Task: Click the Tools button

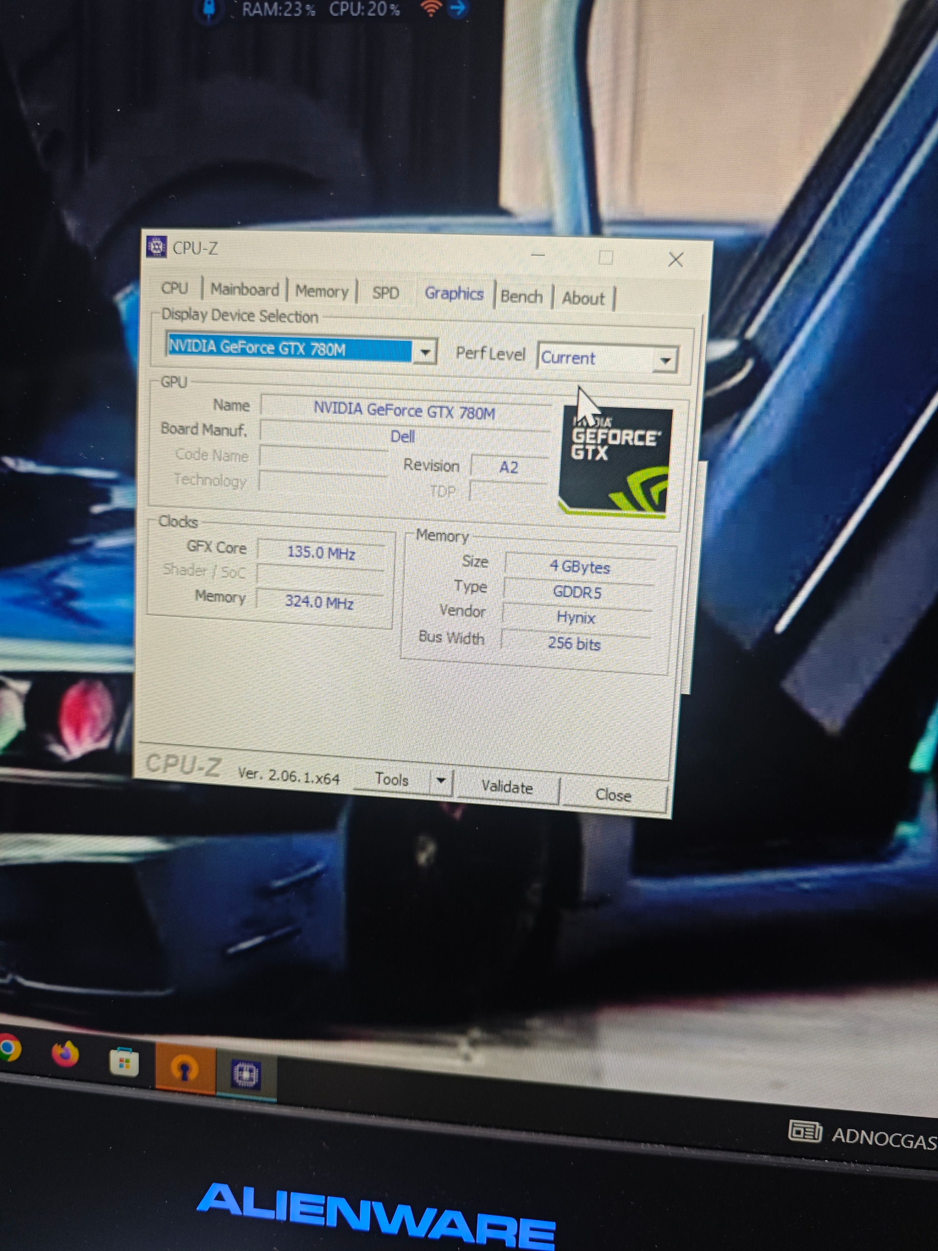Action: (x=392, y=779)
